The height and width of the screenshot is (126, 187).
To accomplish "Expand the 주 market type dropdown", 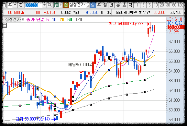I will pos(15,5).
